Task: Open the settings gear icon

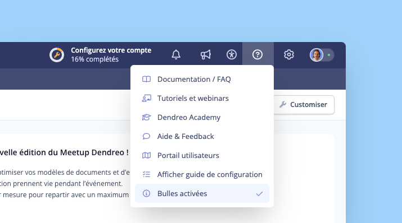Action: [x=289, y=55]
